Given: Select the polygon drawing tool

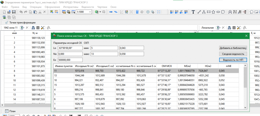Looking at the screenshot, I should coord(213,12).
